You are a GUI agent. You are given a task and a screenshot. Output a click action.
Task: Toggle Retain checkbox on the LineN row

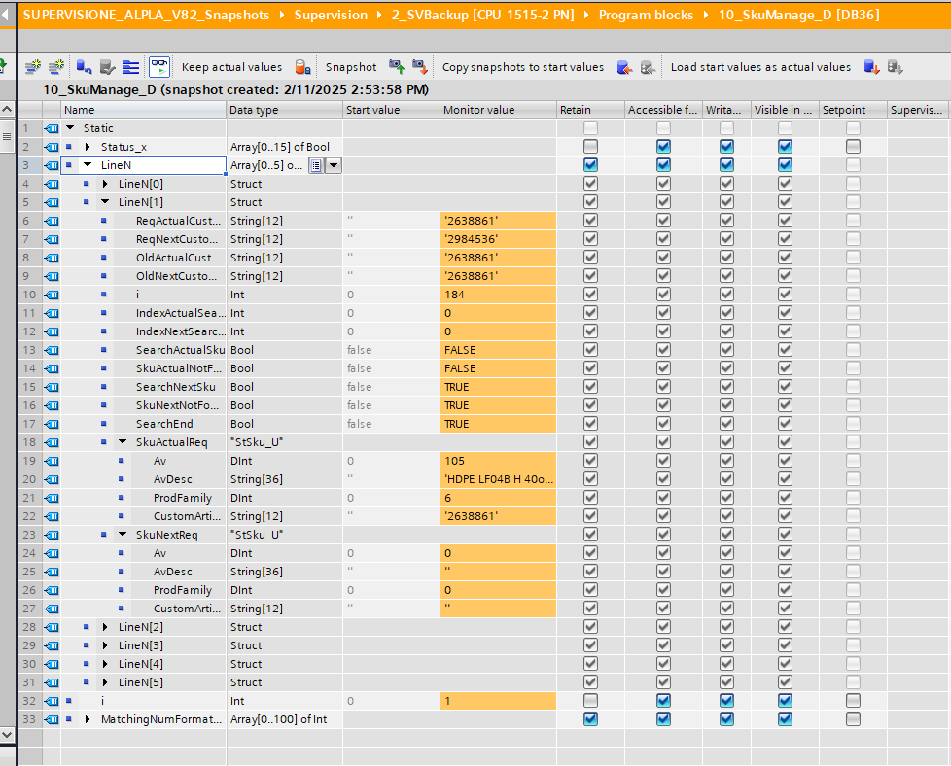(590, 165)
